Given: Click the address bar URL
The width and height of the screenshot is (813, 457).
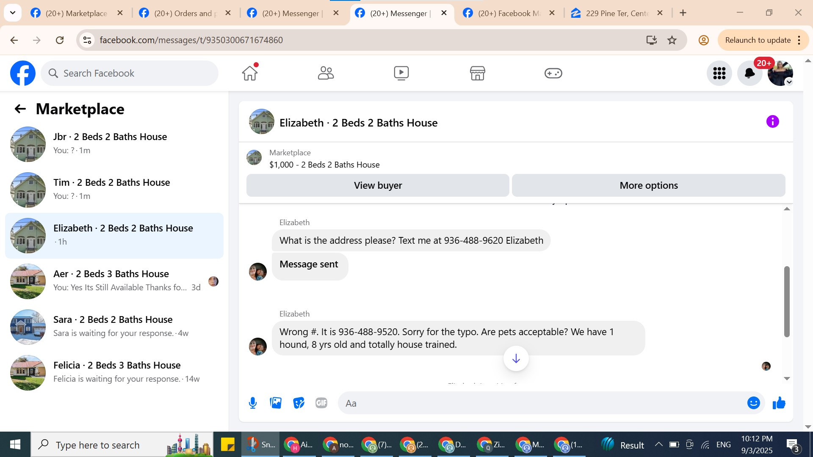Looking at the screenshot, I should (191, 40).
